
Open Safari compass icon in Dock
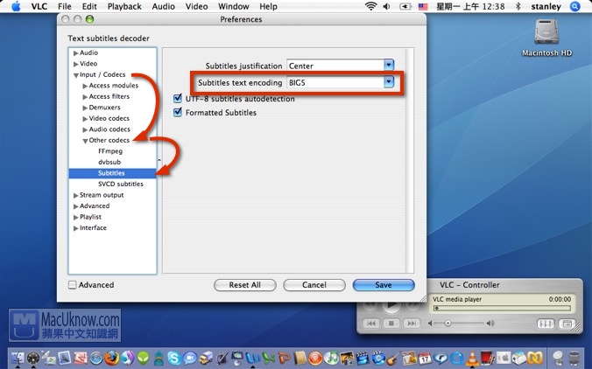96,358
